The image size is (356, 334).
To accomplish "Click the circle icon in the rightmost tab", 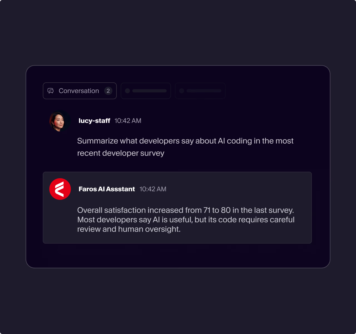I will pyautogui.click(x=182, y=91).
